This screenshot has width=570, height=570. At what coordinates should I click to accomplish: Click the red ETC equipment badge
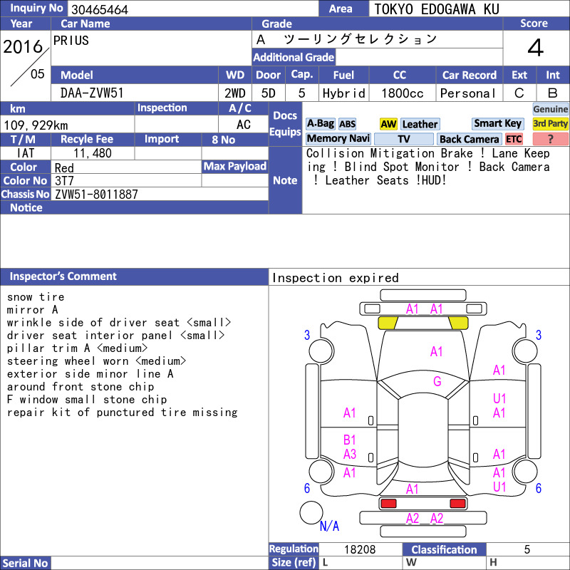pyautogui.click(x=514, y=139)
